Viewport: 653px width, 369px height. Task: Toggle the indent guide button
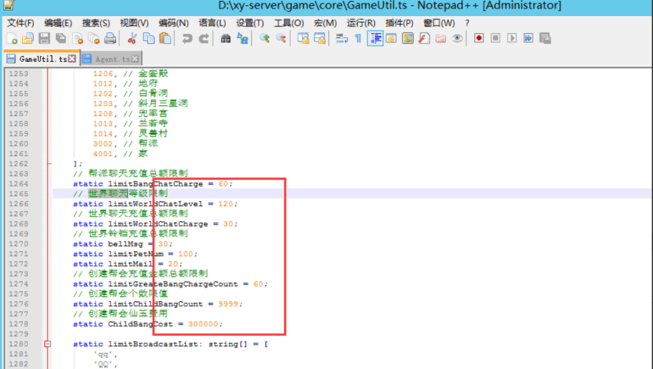pyautogui.click(x=375, y=38)
